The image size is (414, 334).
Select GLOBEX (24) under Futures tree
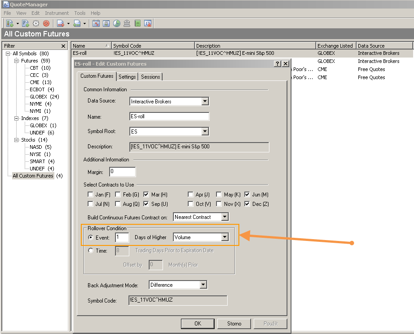[44, 97]
